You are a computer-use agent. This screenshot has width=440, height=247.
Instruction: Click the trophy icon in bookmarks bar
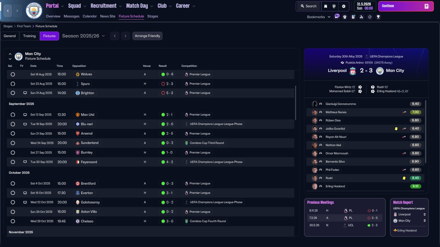pyautogui.click(x=378, y=17)
